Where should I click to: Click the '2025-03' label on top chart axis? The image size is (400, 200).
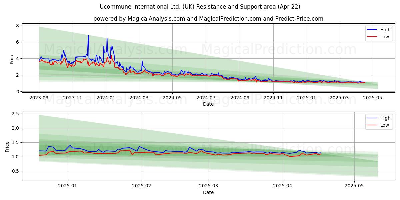pyautogui.click(x=339, y=98)
